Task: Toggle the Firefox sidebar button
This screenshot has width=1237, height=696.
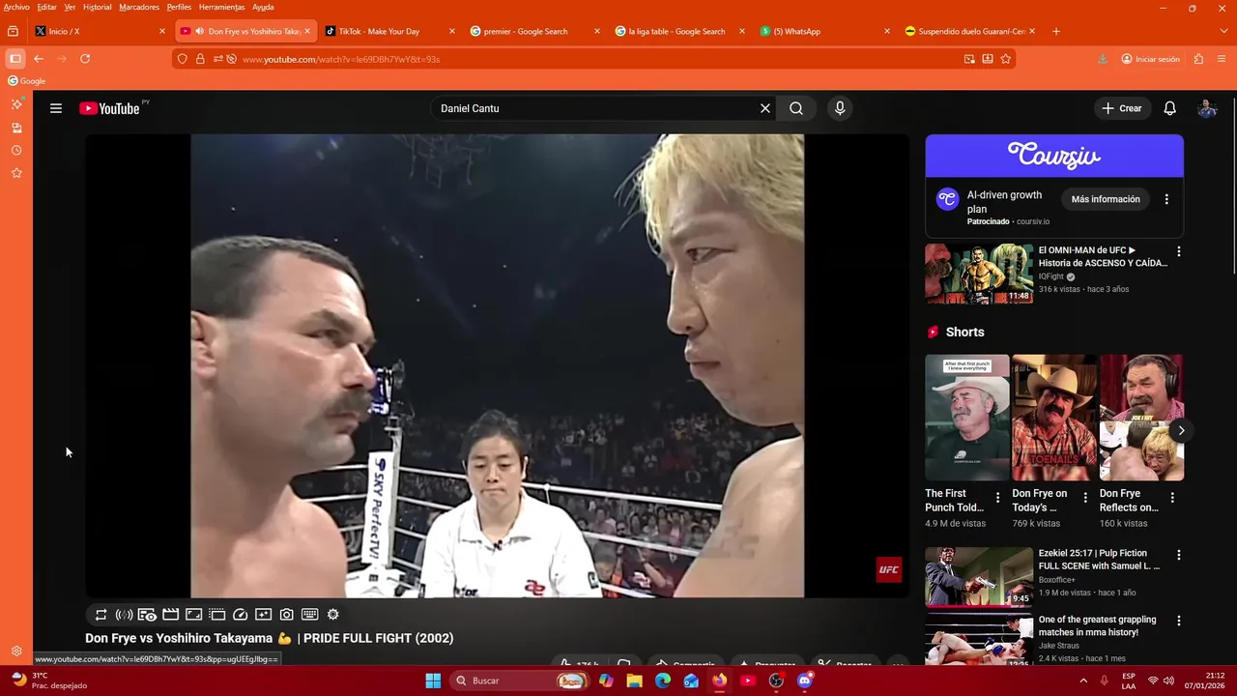Action: (x=15, y=59)
